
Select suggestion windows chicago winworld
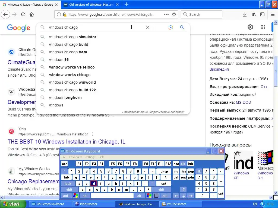coord(113,82)
